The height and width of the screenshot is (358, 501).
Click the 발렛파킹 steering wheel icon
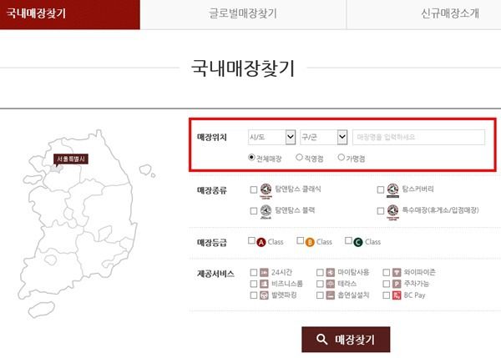[x=264, y=295]
